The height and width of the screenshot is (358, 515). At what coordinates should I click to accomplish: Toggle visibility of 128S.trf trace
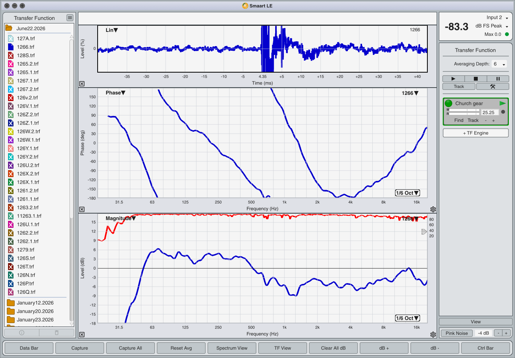click(x=11, y=55)
